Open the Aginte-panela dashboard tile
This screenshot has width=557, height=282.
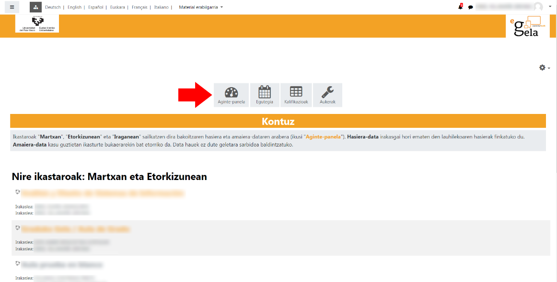pyautogui.click(x=231, y=95)
